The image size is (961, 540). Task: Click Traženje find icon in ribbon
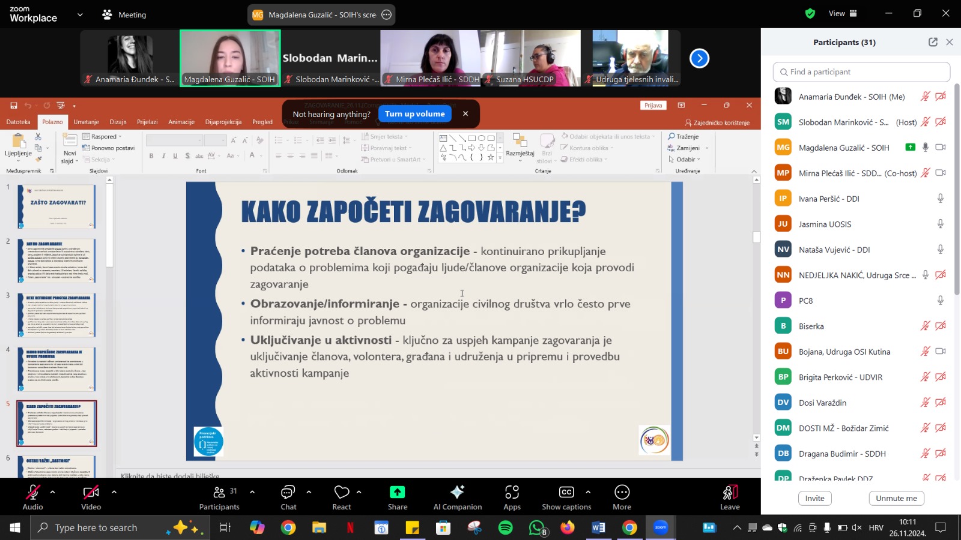(x=683, y=137)
